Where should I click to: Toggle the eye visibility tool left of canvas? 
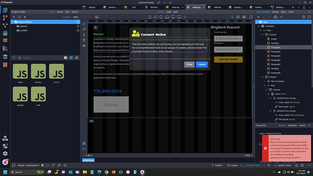(x=84, y=46)
